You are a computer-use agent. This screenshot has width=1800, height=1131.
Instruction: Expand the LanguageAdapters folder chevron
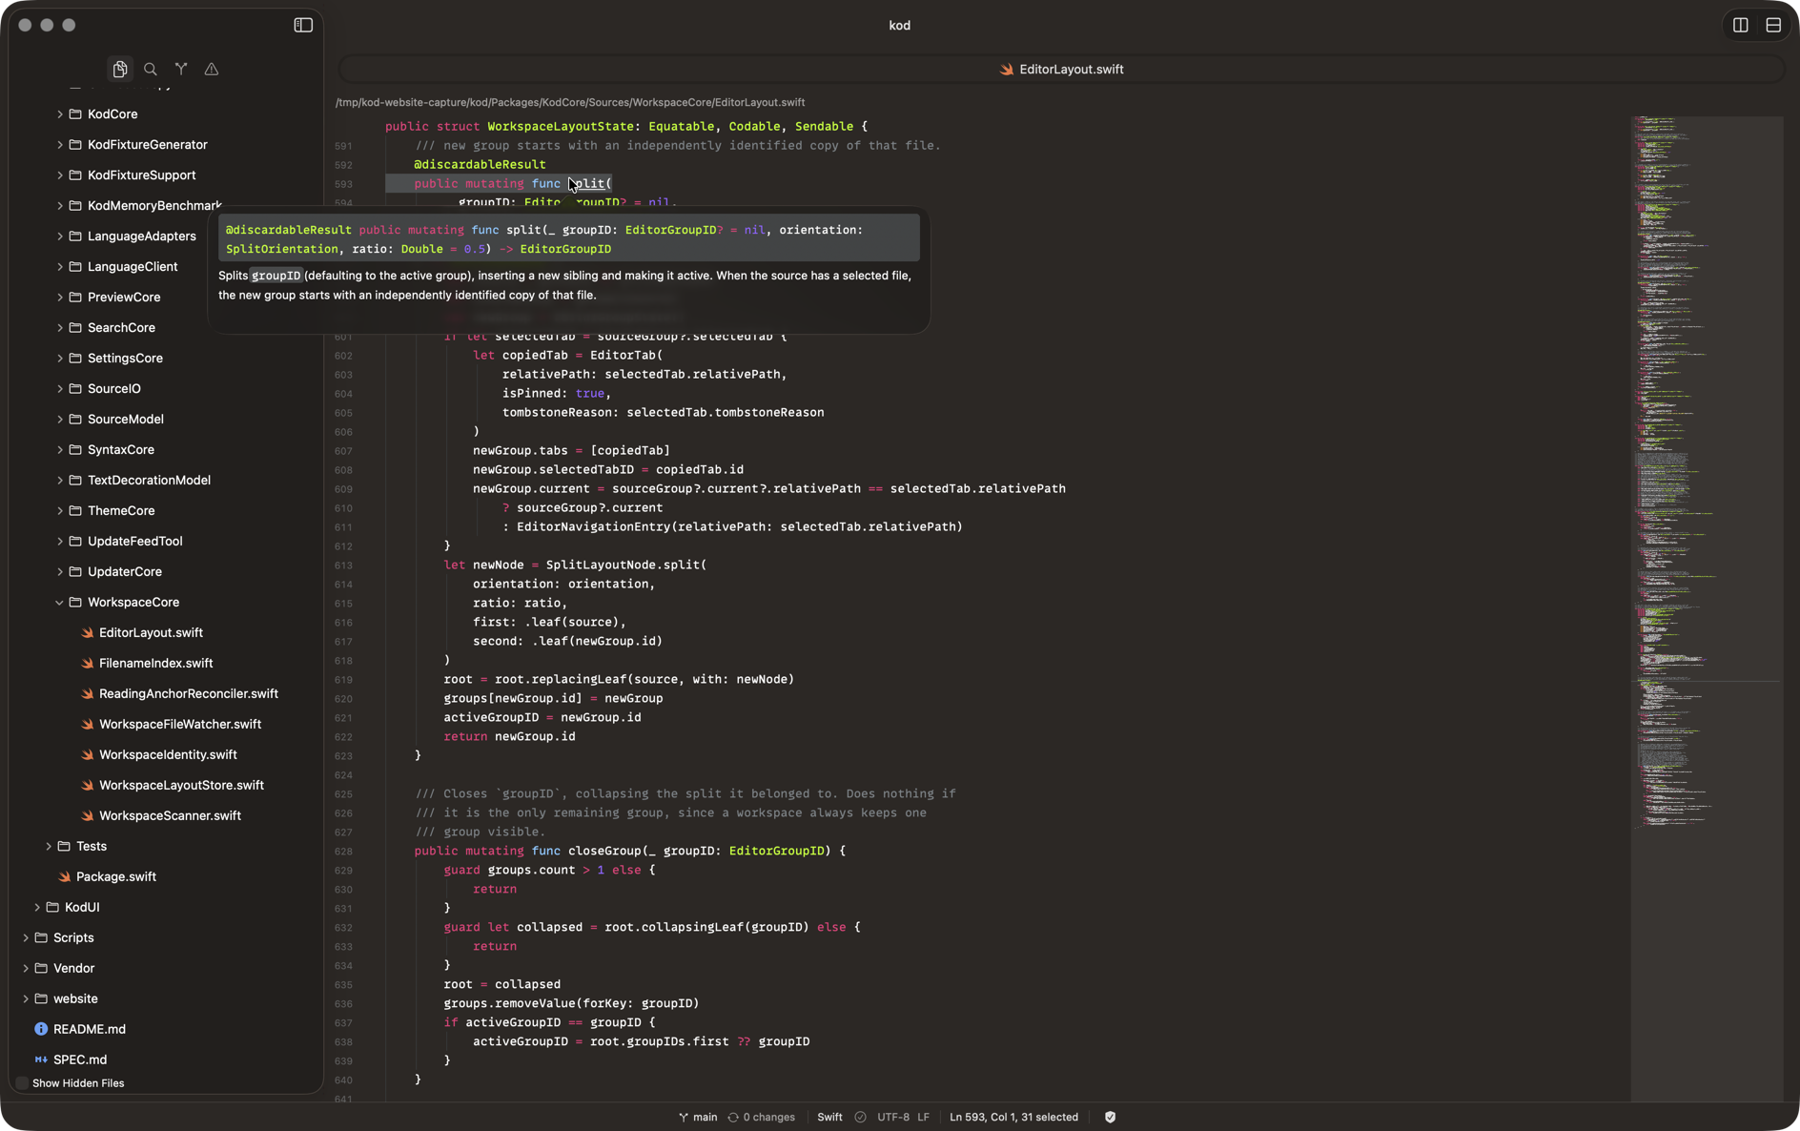pos(59,236)
